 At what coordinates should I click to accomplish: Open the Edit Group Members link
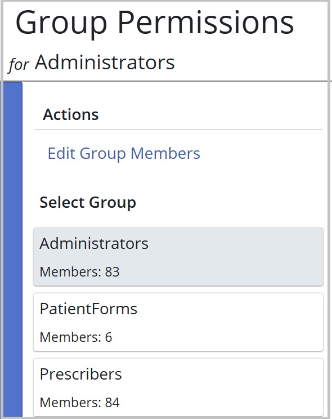pyautogui.click(x=124, y=154)
